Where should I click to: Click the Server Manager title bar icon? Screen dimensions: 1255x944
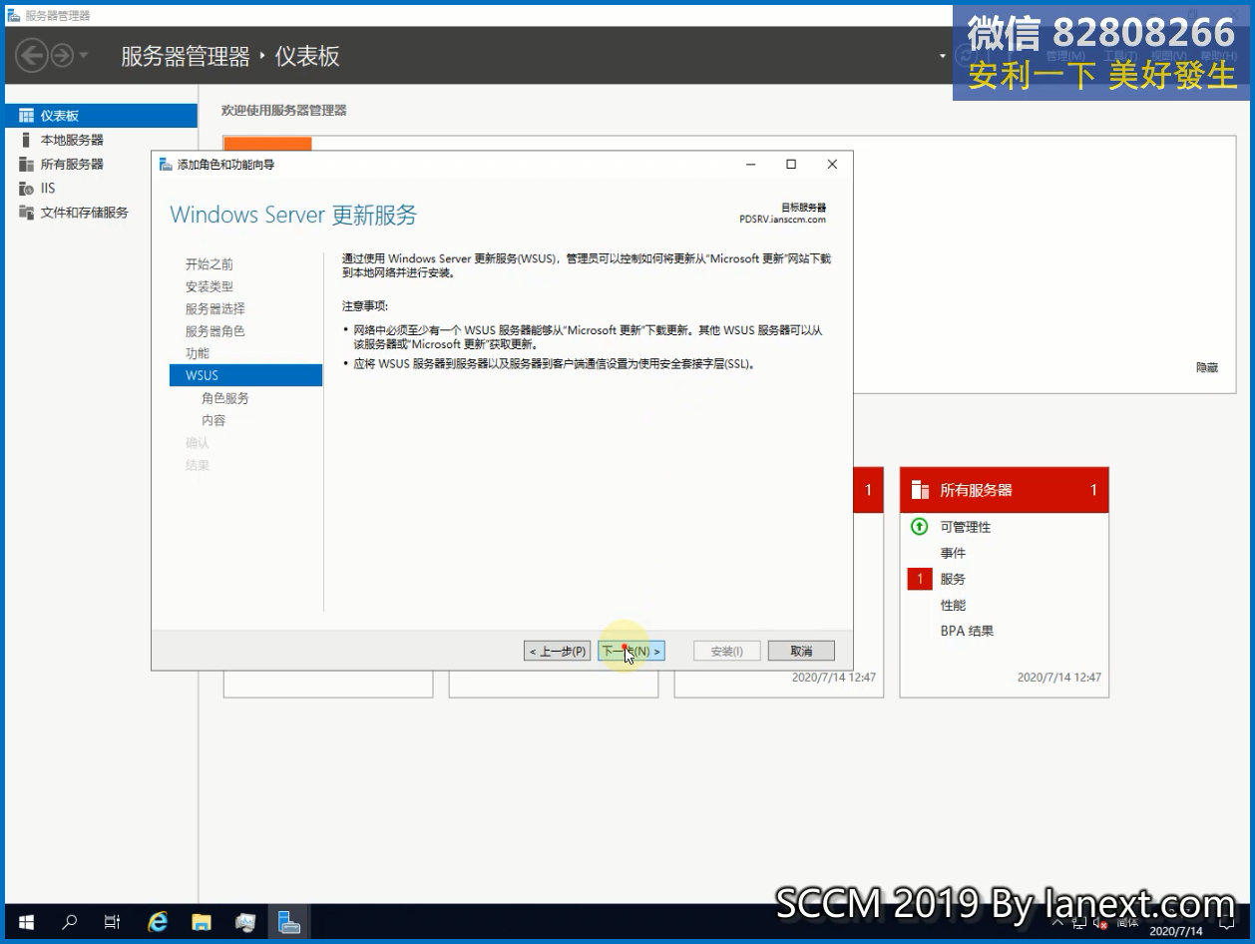[14, 15]
